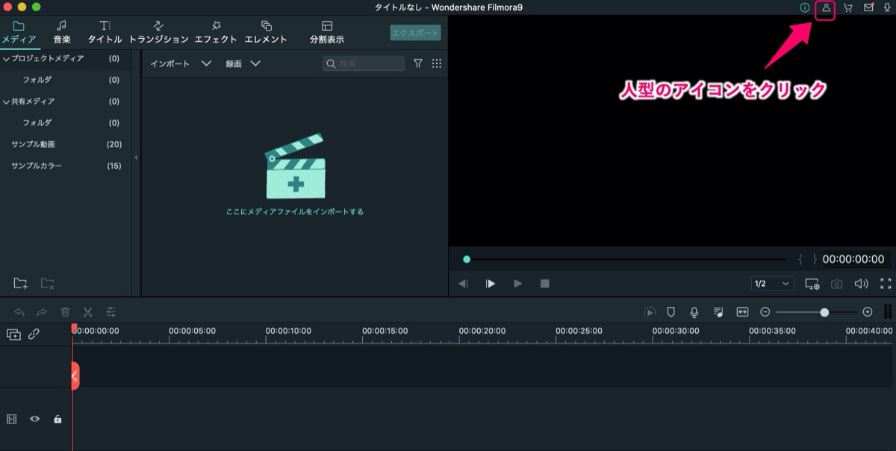The height and width of the screenshot is (451, 896).
Task: Click the clapperboard import media icon
Action: coord(295,166)
